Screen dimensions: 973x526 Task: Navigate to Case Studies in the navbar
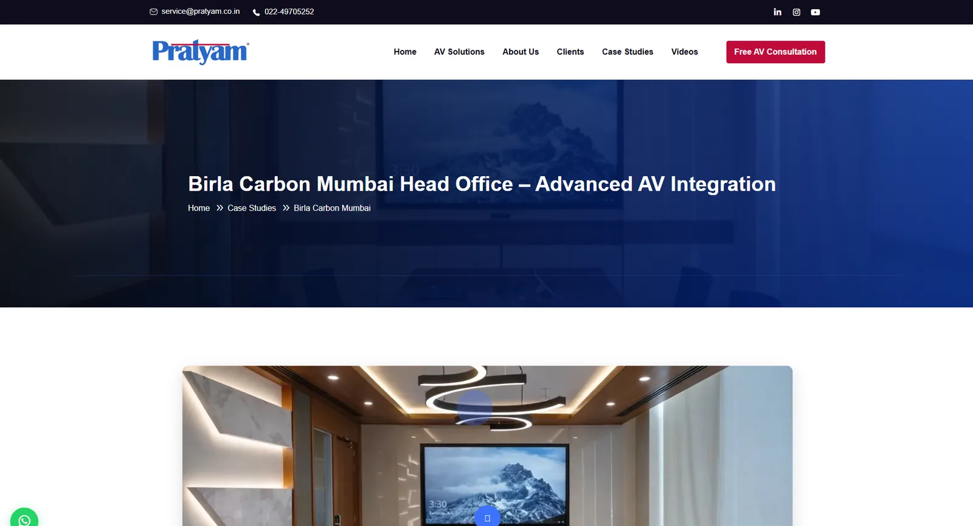point(628,52)
